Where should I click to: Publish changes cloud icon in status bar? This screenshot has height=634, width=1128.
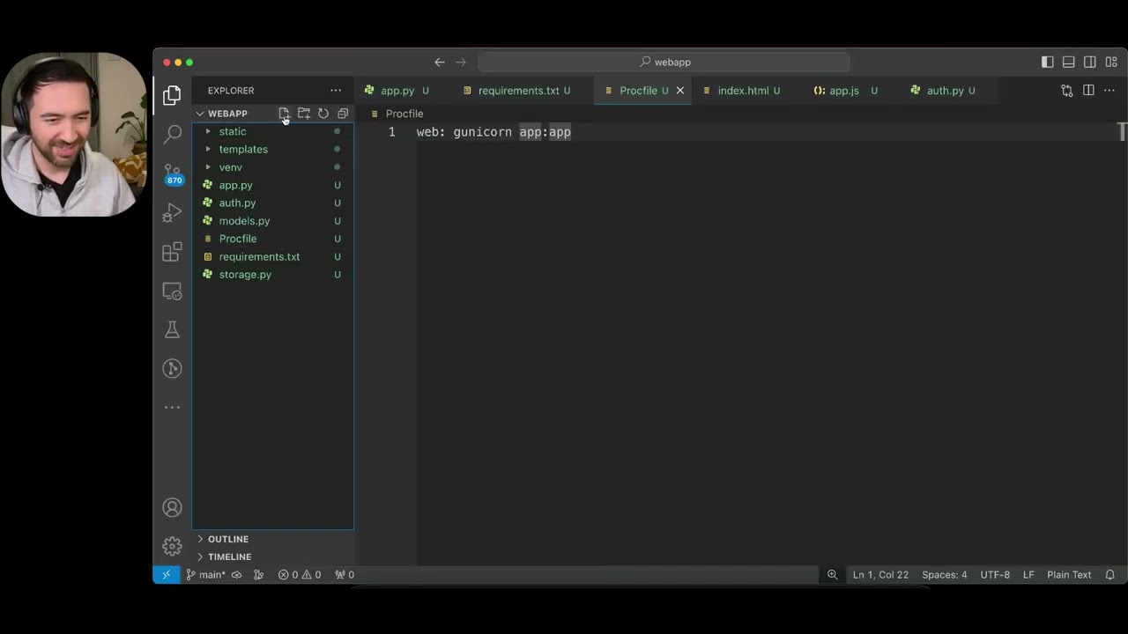(236, 574)
